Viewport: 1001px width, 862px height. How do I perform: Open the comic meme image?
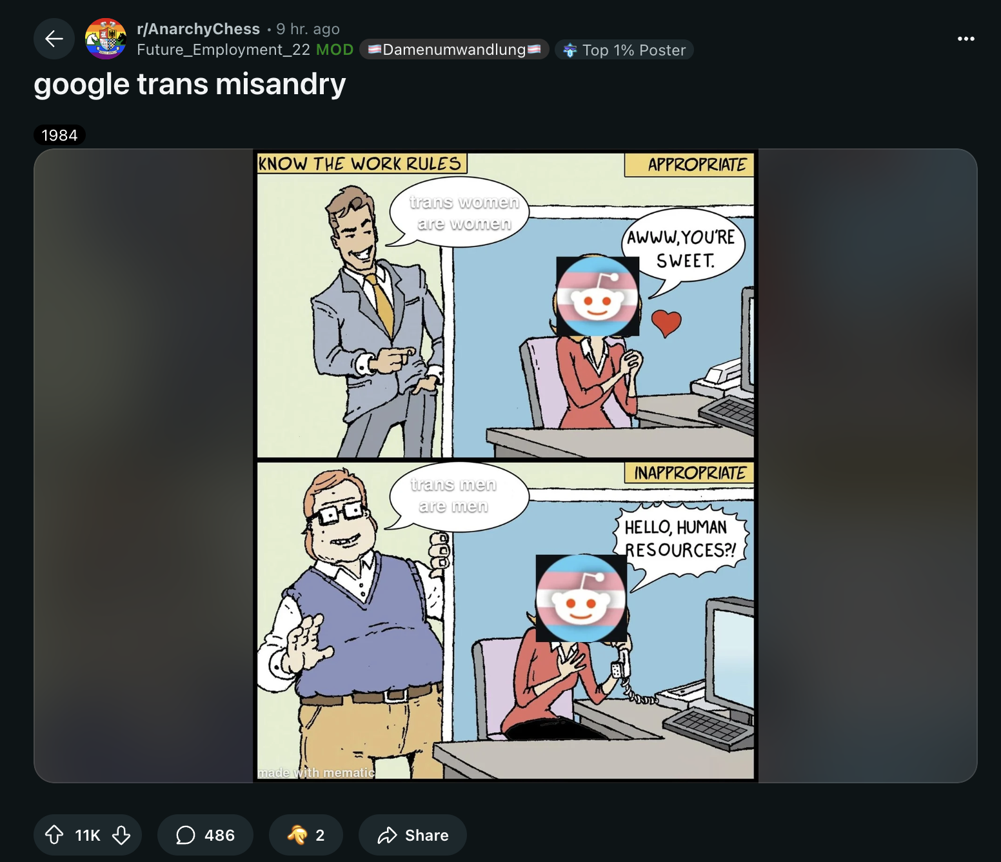point(506,466)
